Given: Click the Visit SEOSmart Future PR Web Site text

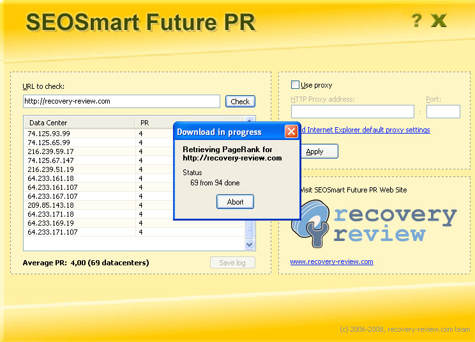Looking at the screenshot, I should tap(354, 190).
